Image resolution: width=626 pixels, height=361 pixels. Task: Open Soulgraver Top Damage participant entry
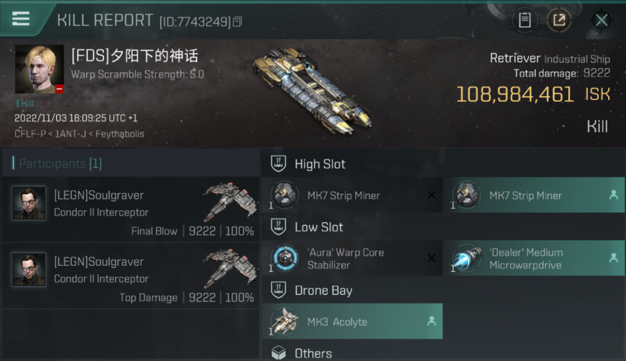point(130,276)
